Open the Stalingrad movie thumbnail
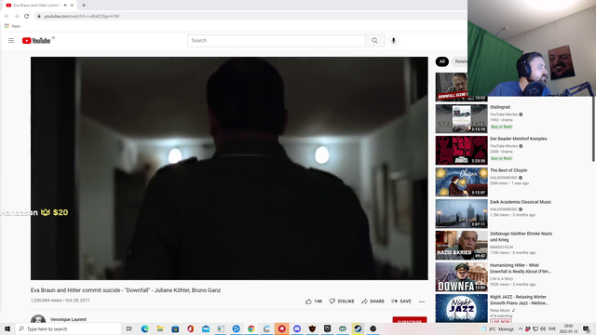This screenshot has width=596, height=335. coord(462,119)
